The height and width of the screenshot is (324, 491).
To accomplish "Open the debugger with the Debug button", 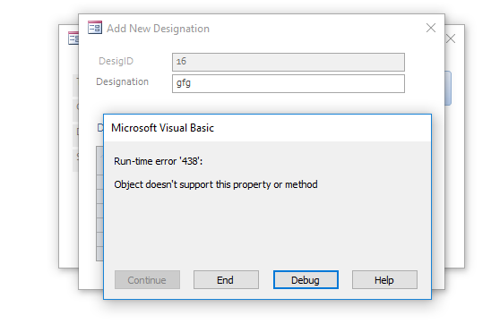I will coord(306,279).
